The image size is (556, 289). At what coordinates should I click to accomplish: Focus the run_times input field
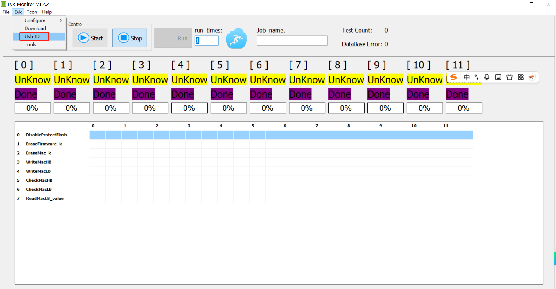point(207,40)
